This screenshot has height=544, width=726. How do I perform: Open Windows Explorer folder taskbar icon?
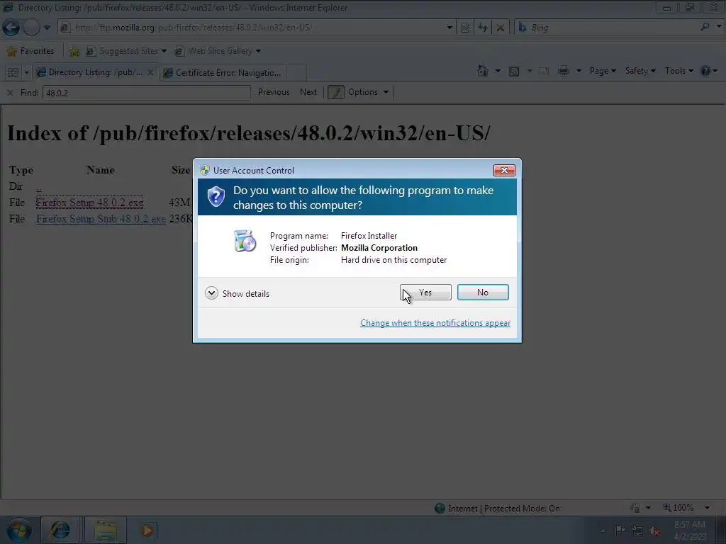106,530
